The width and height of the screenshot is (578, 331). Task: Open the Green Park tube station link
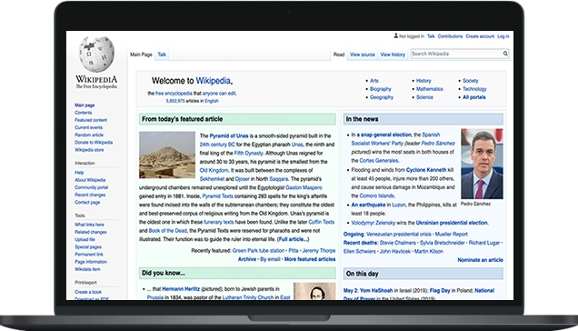(x=258, y=251)
